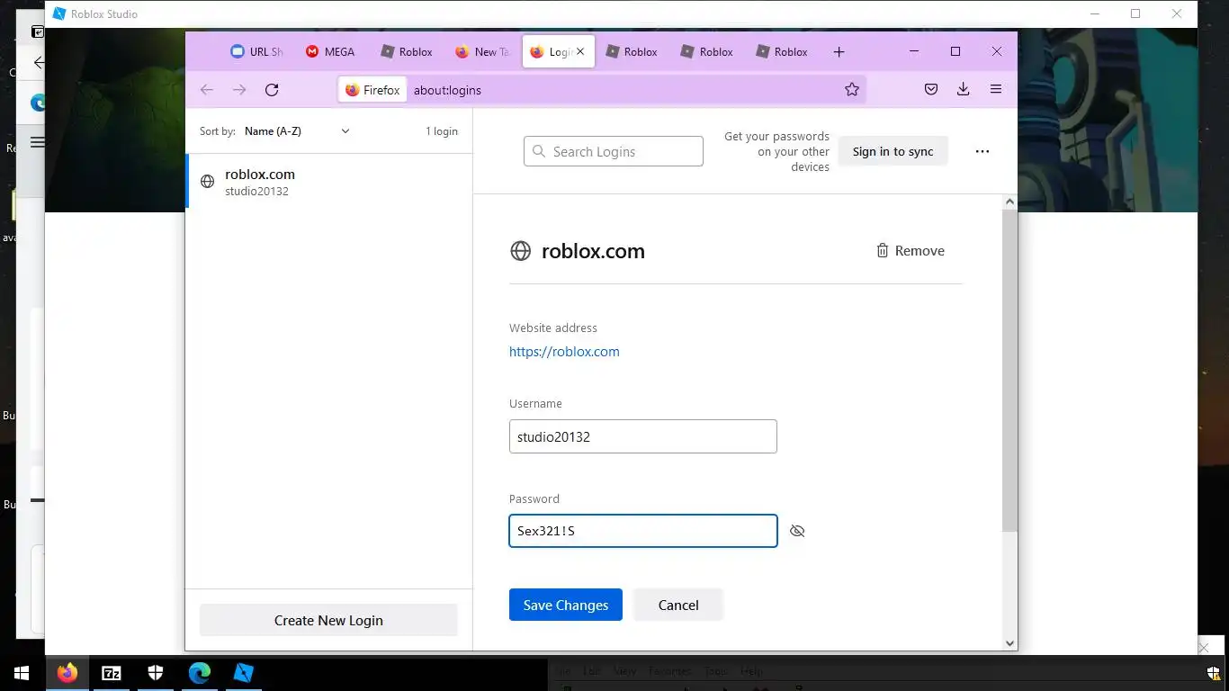Image resolution: width=1229 pixels, height=691 pixels.
Task: Click the "1 login" count text
Action: [442, 131]
